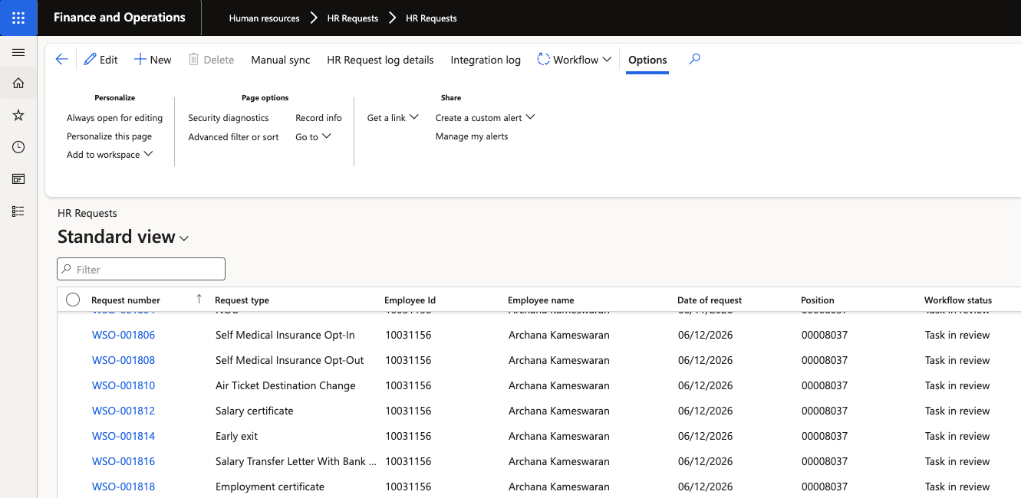Open the Modules list sidebar icon
The height and width of the screenshot is (498, 1021).
click(x=18, y=211)
